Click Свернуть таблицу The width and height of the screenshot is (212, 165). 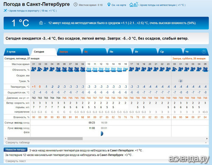coord(17,143)
